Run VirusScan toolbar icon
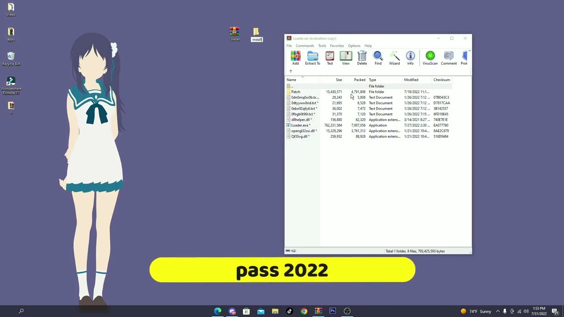This screenshot has width=564, height=317. [x=430, y=58]
